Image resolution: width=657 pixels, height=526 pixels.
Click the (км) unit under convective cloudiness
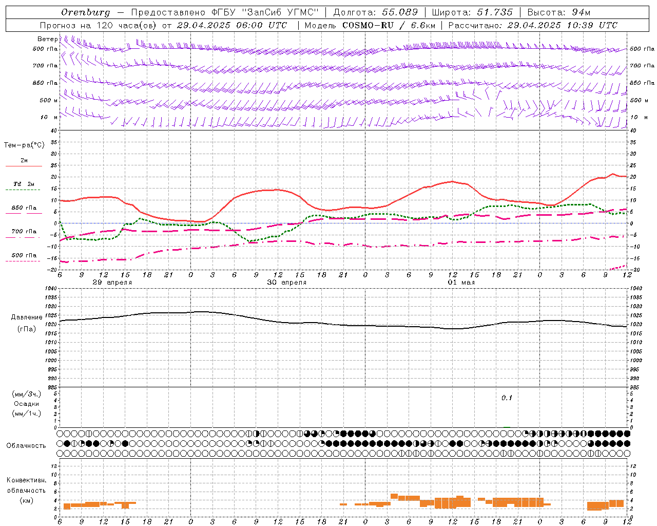(x=27, y=500)
